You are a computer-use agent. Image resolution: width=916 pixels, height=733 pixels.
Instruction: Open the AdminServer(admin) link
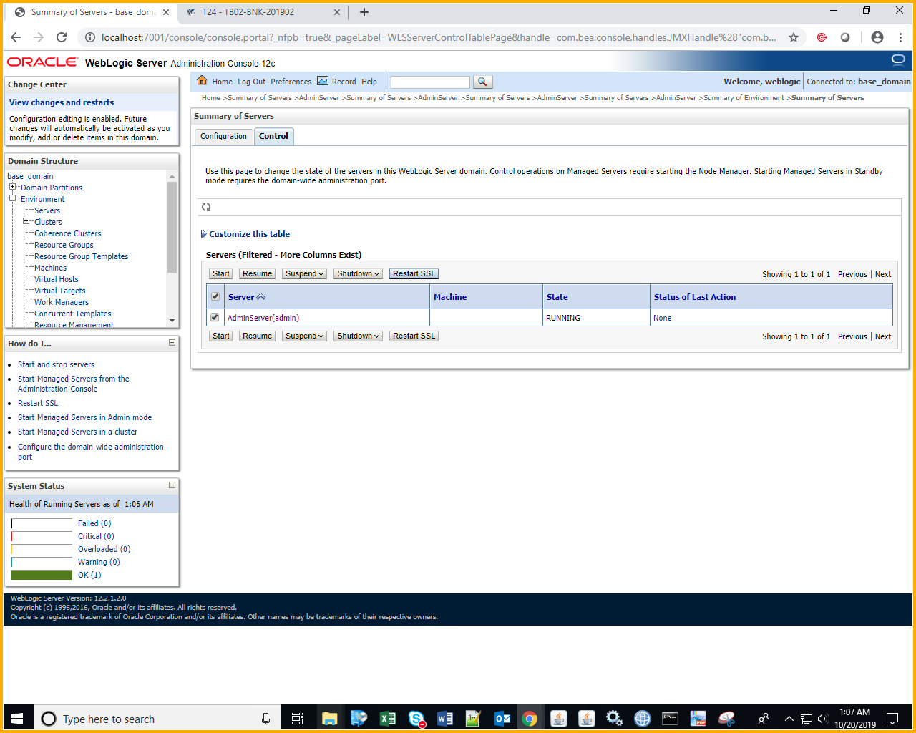coord(263,318)
